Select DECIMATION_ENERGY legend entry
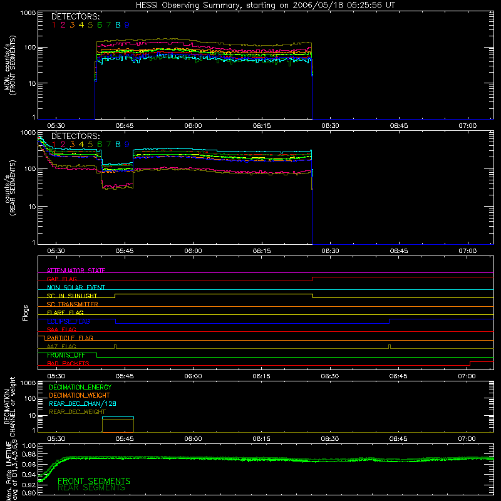This screenshot has height=501, width=501. pyautogui.click(x=80, y=387)
